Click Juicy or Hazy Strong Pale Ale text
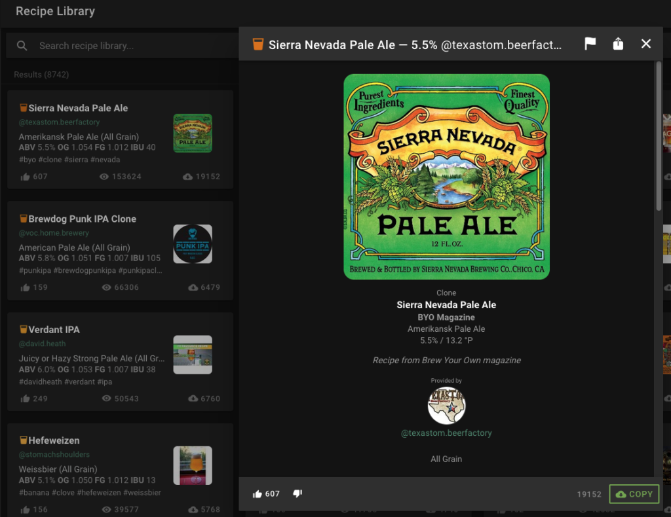Viewport: 671px width, 517px height. [x=92, y=359]
